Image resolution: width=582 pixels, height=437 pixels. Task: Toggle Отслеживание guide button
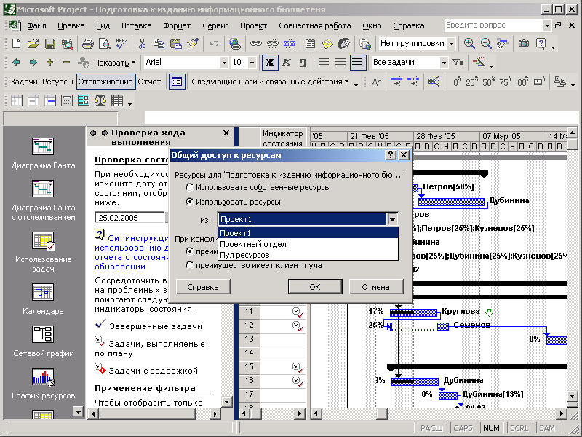click(105, 82)
